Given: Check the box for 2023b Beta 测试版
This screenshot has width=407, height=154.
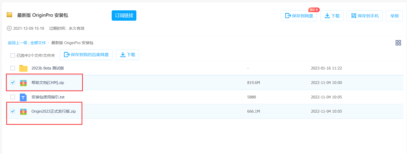Looking at the screenshot, I should tap(13, 68).
